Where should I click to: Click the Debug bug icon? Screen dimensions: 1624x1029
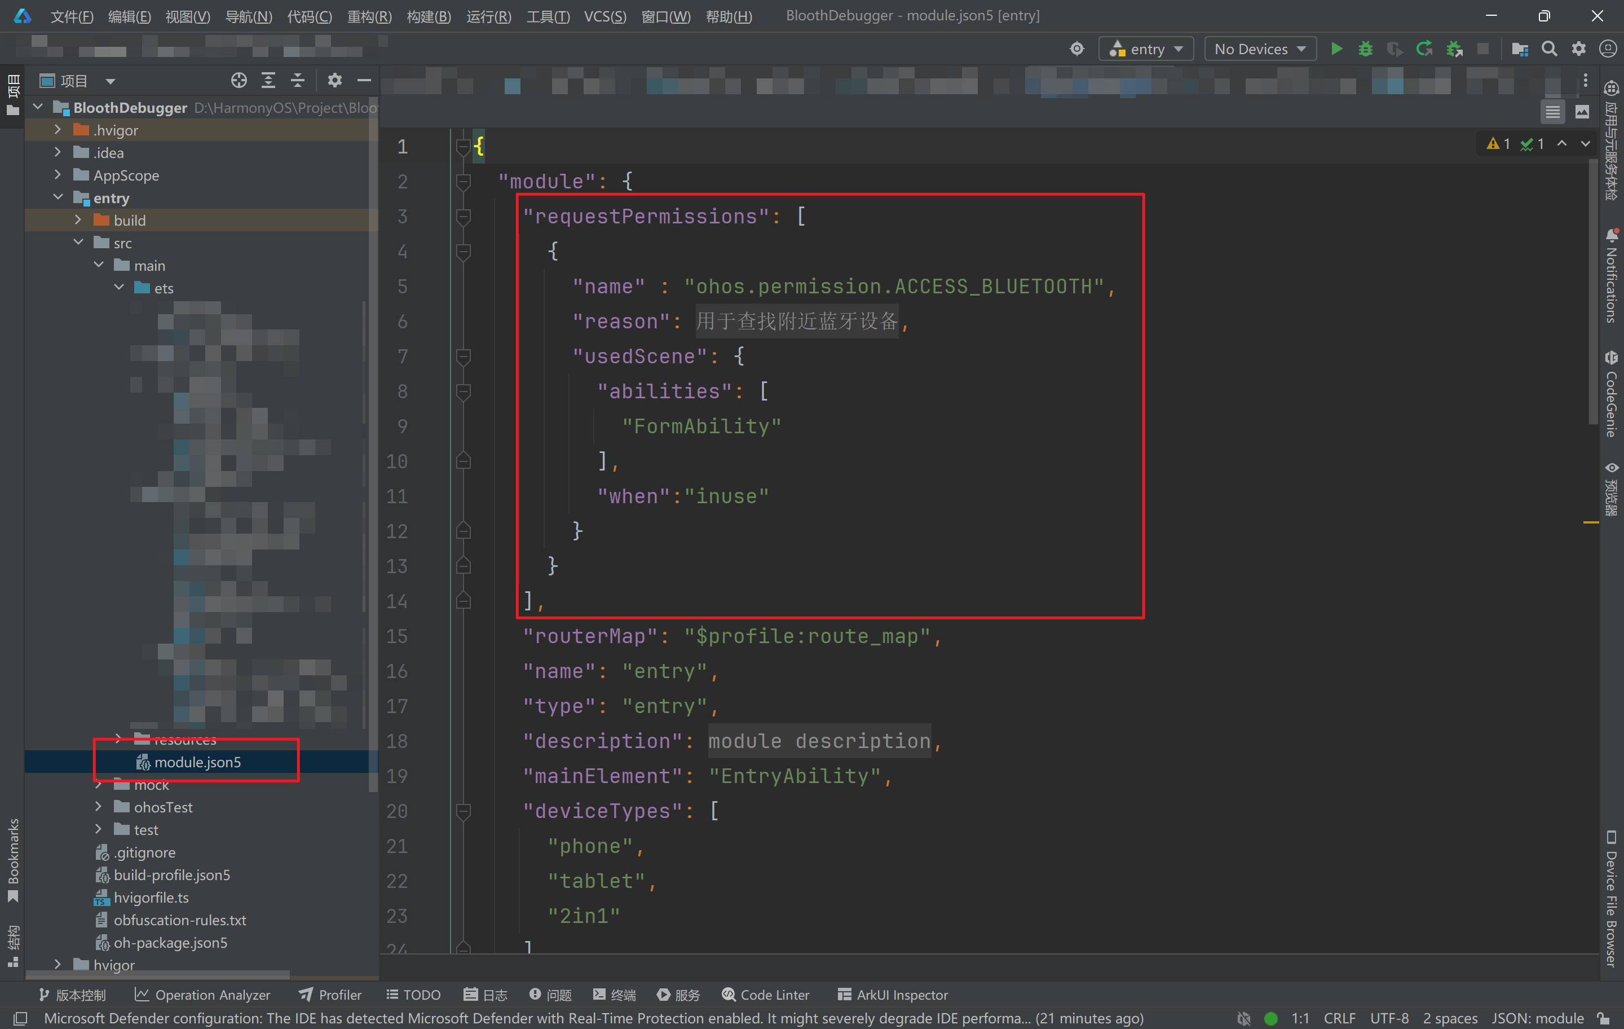point(1365,49)
